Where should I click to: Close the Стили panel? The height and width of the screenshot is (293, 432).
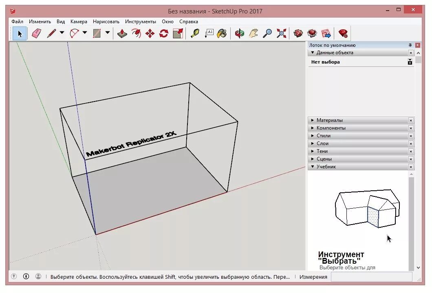click(411, 136)
